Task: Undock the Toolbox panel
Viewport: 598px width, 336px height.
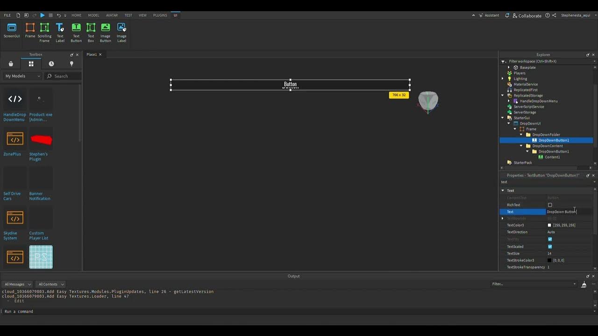Action: pos(71,55)
